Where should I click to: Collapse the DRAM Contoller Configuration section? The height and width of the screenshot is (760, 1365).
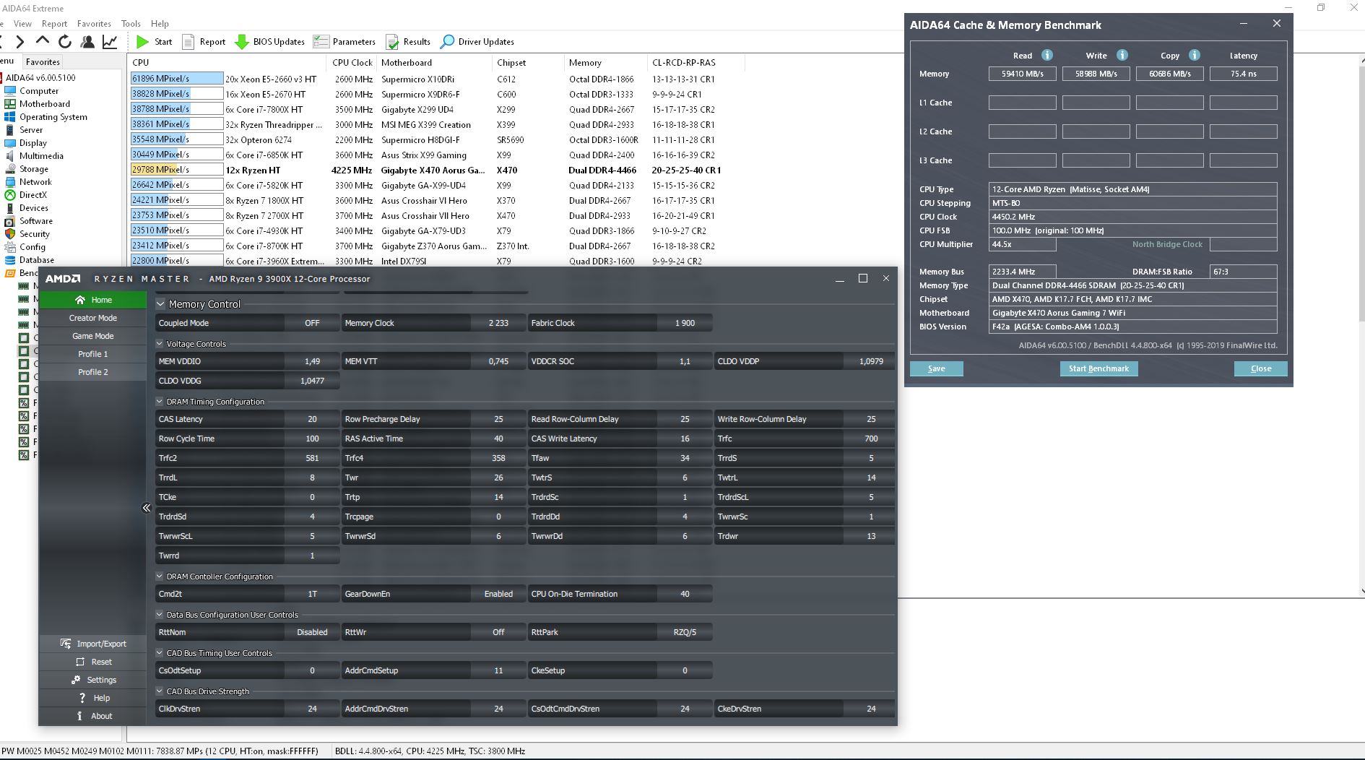pos(160,577)
